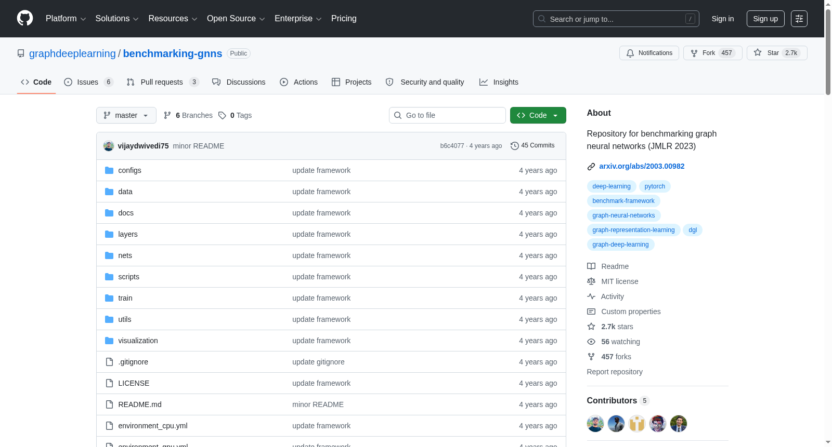Image resolution: width=832 pixels, height=447 pixels.
Task: Expand the Platform menu
Action: click(x=66, y=19)
